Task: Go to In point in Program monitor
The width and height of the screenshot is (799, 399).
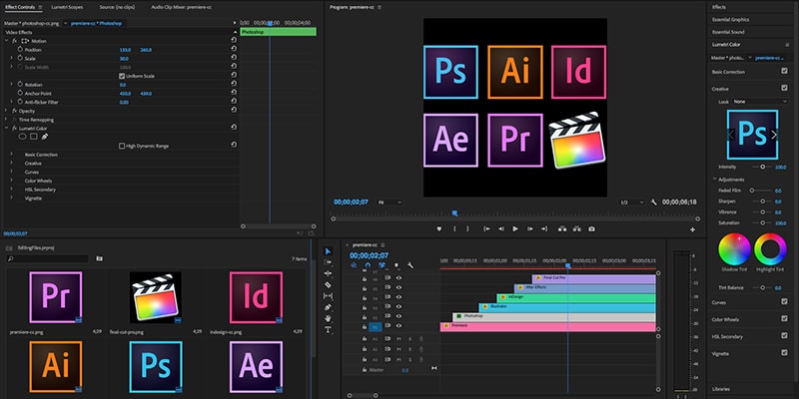Action: click(487, 229)
